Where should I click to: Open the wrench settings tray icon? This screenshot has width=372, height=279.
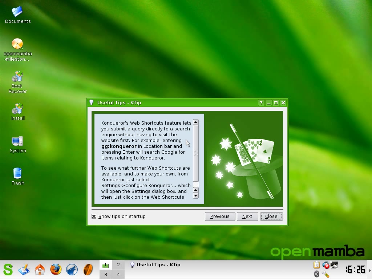(x=325, y=274)
